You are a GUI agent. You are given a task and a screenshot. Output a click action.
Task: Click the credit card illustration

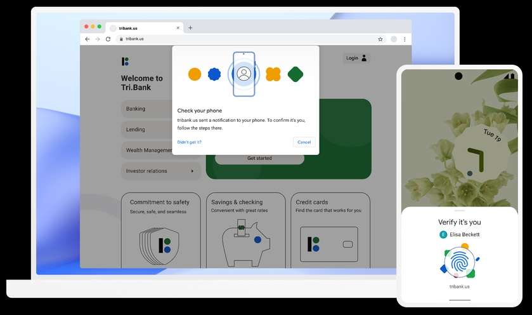pyautogui.click(x=329, y=245)
